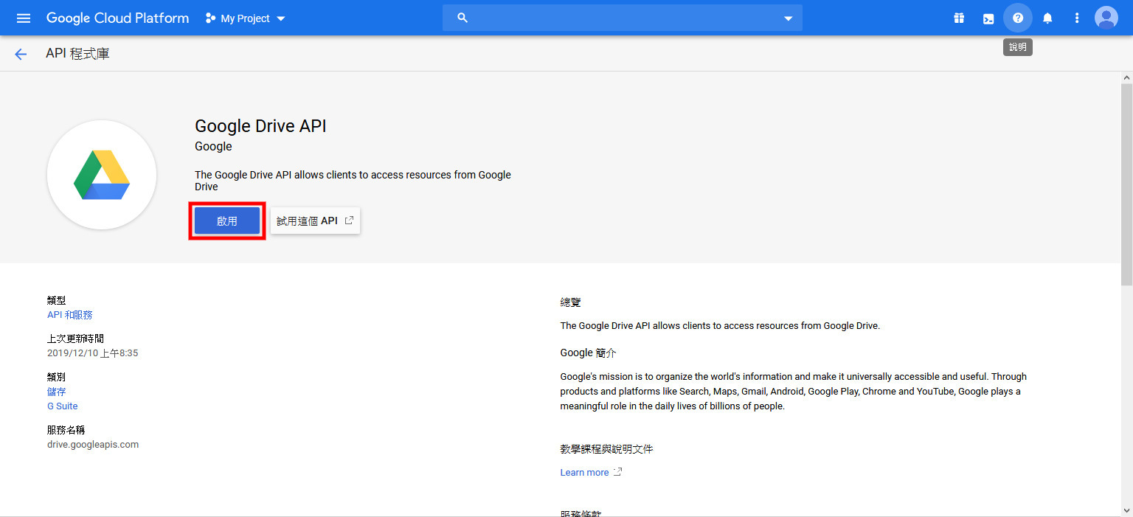The height and width of the screenshot is (517, 1133).
Task: Click the 總覽 overview heading
Action: tap(570, 302)
